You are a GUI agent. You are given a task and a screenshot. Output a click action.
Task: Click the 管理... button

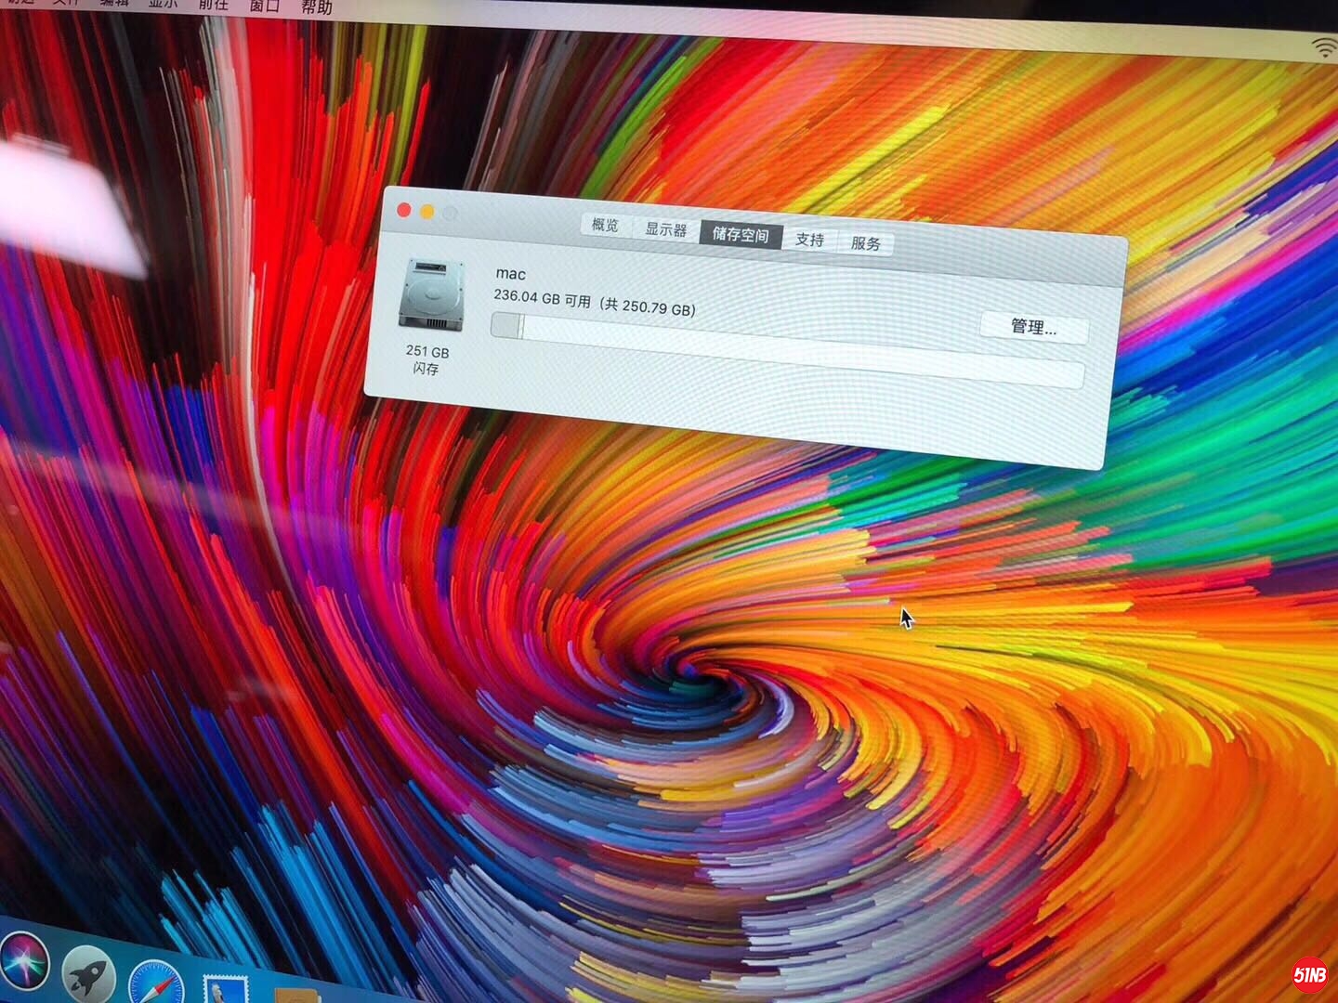pos(1033,327)
